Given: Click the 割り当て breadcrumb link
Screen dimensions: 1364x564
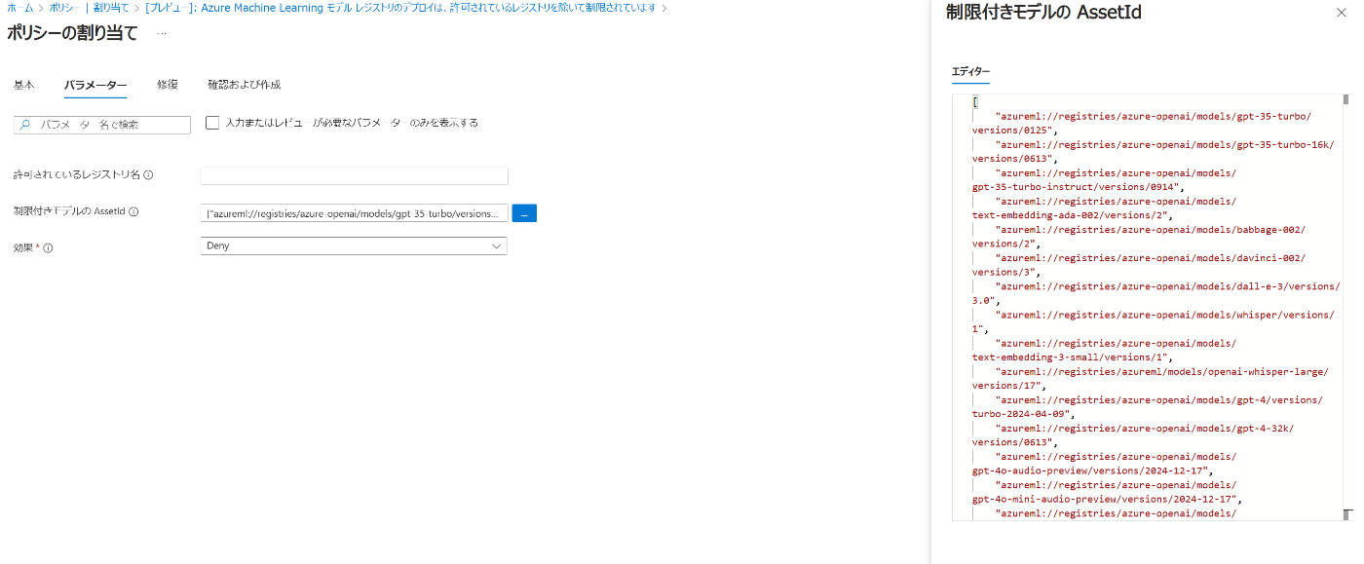Looking at the screenshot, I should pyautogui.click(x=110, y=7).
